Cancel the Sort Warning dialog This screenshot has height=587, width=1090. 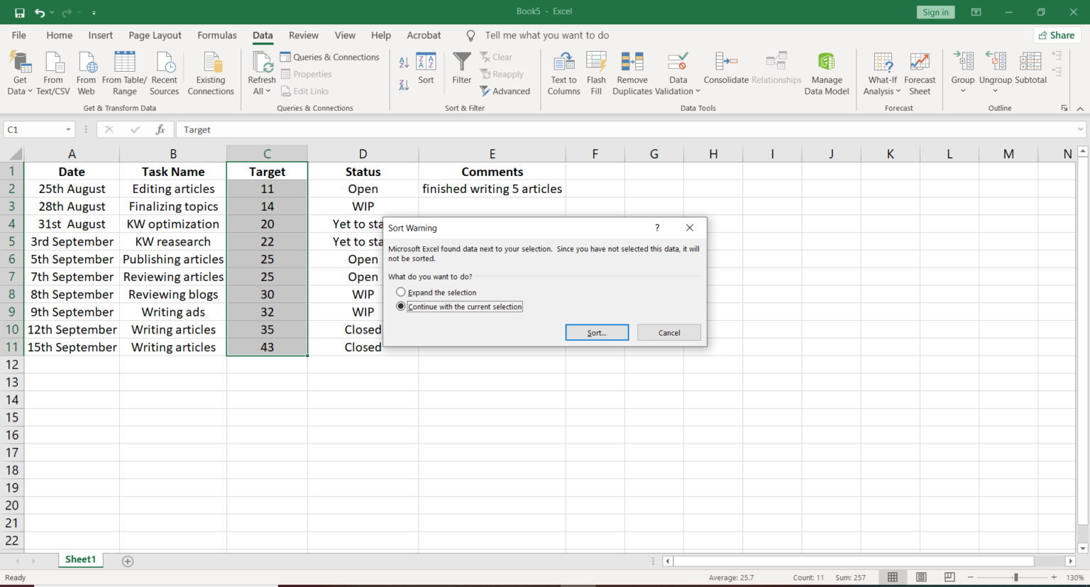(668, 332)
